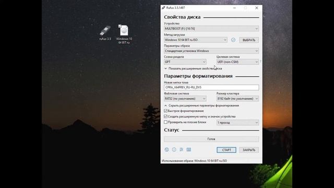Click the Готов status progress bar

pyautogui.click(x=211, y=139)
